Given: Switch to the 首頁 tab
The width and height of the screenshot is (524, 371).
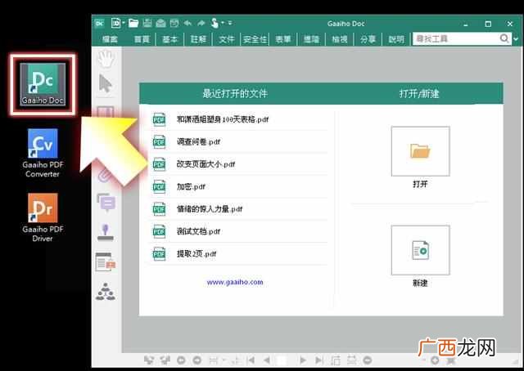Looking at the screenshot, I should point(142,39).
